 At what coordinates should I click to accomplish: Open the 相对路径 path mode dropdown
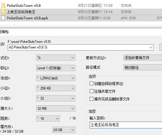[143, 67]
